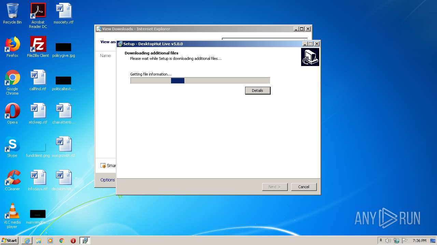
Task: Open Chrome icon in taskbar
Action: point(62,241)
